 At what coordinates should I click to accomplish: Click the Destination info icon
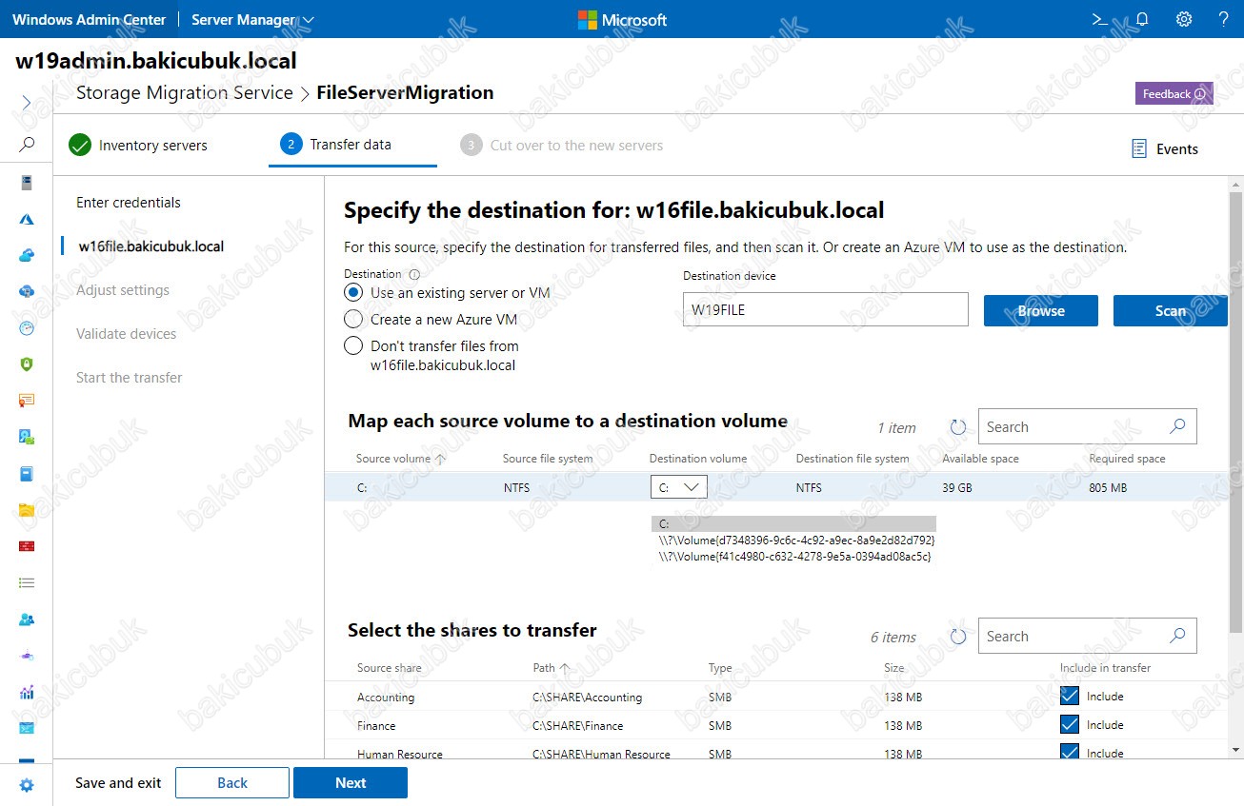(414, 274)
